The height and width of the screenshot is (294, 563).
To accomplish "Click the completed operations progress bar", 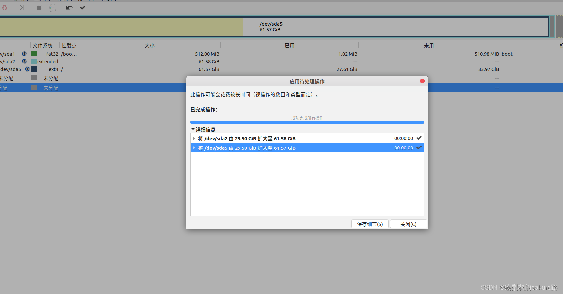I will click(x=307, y=122).
